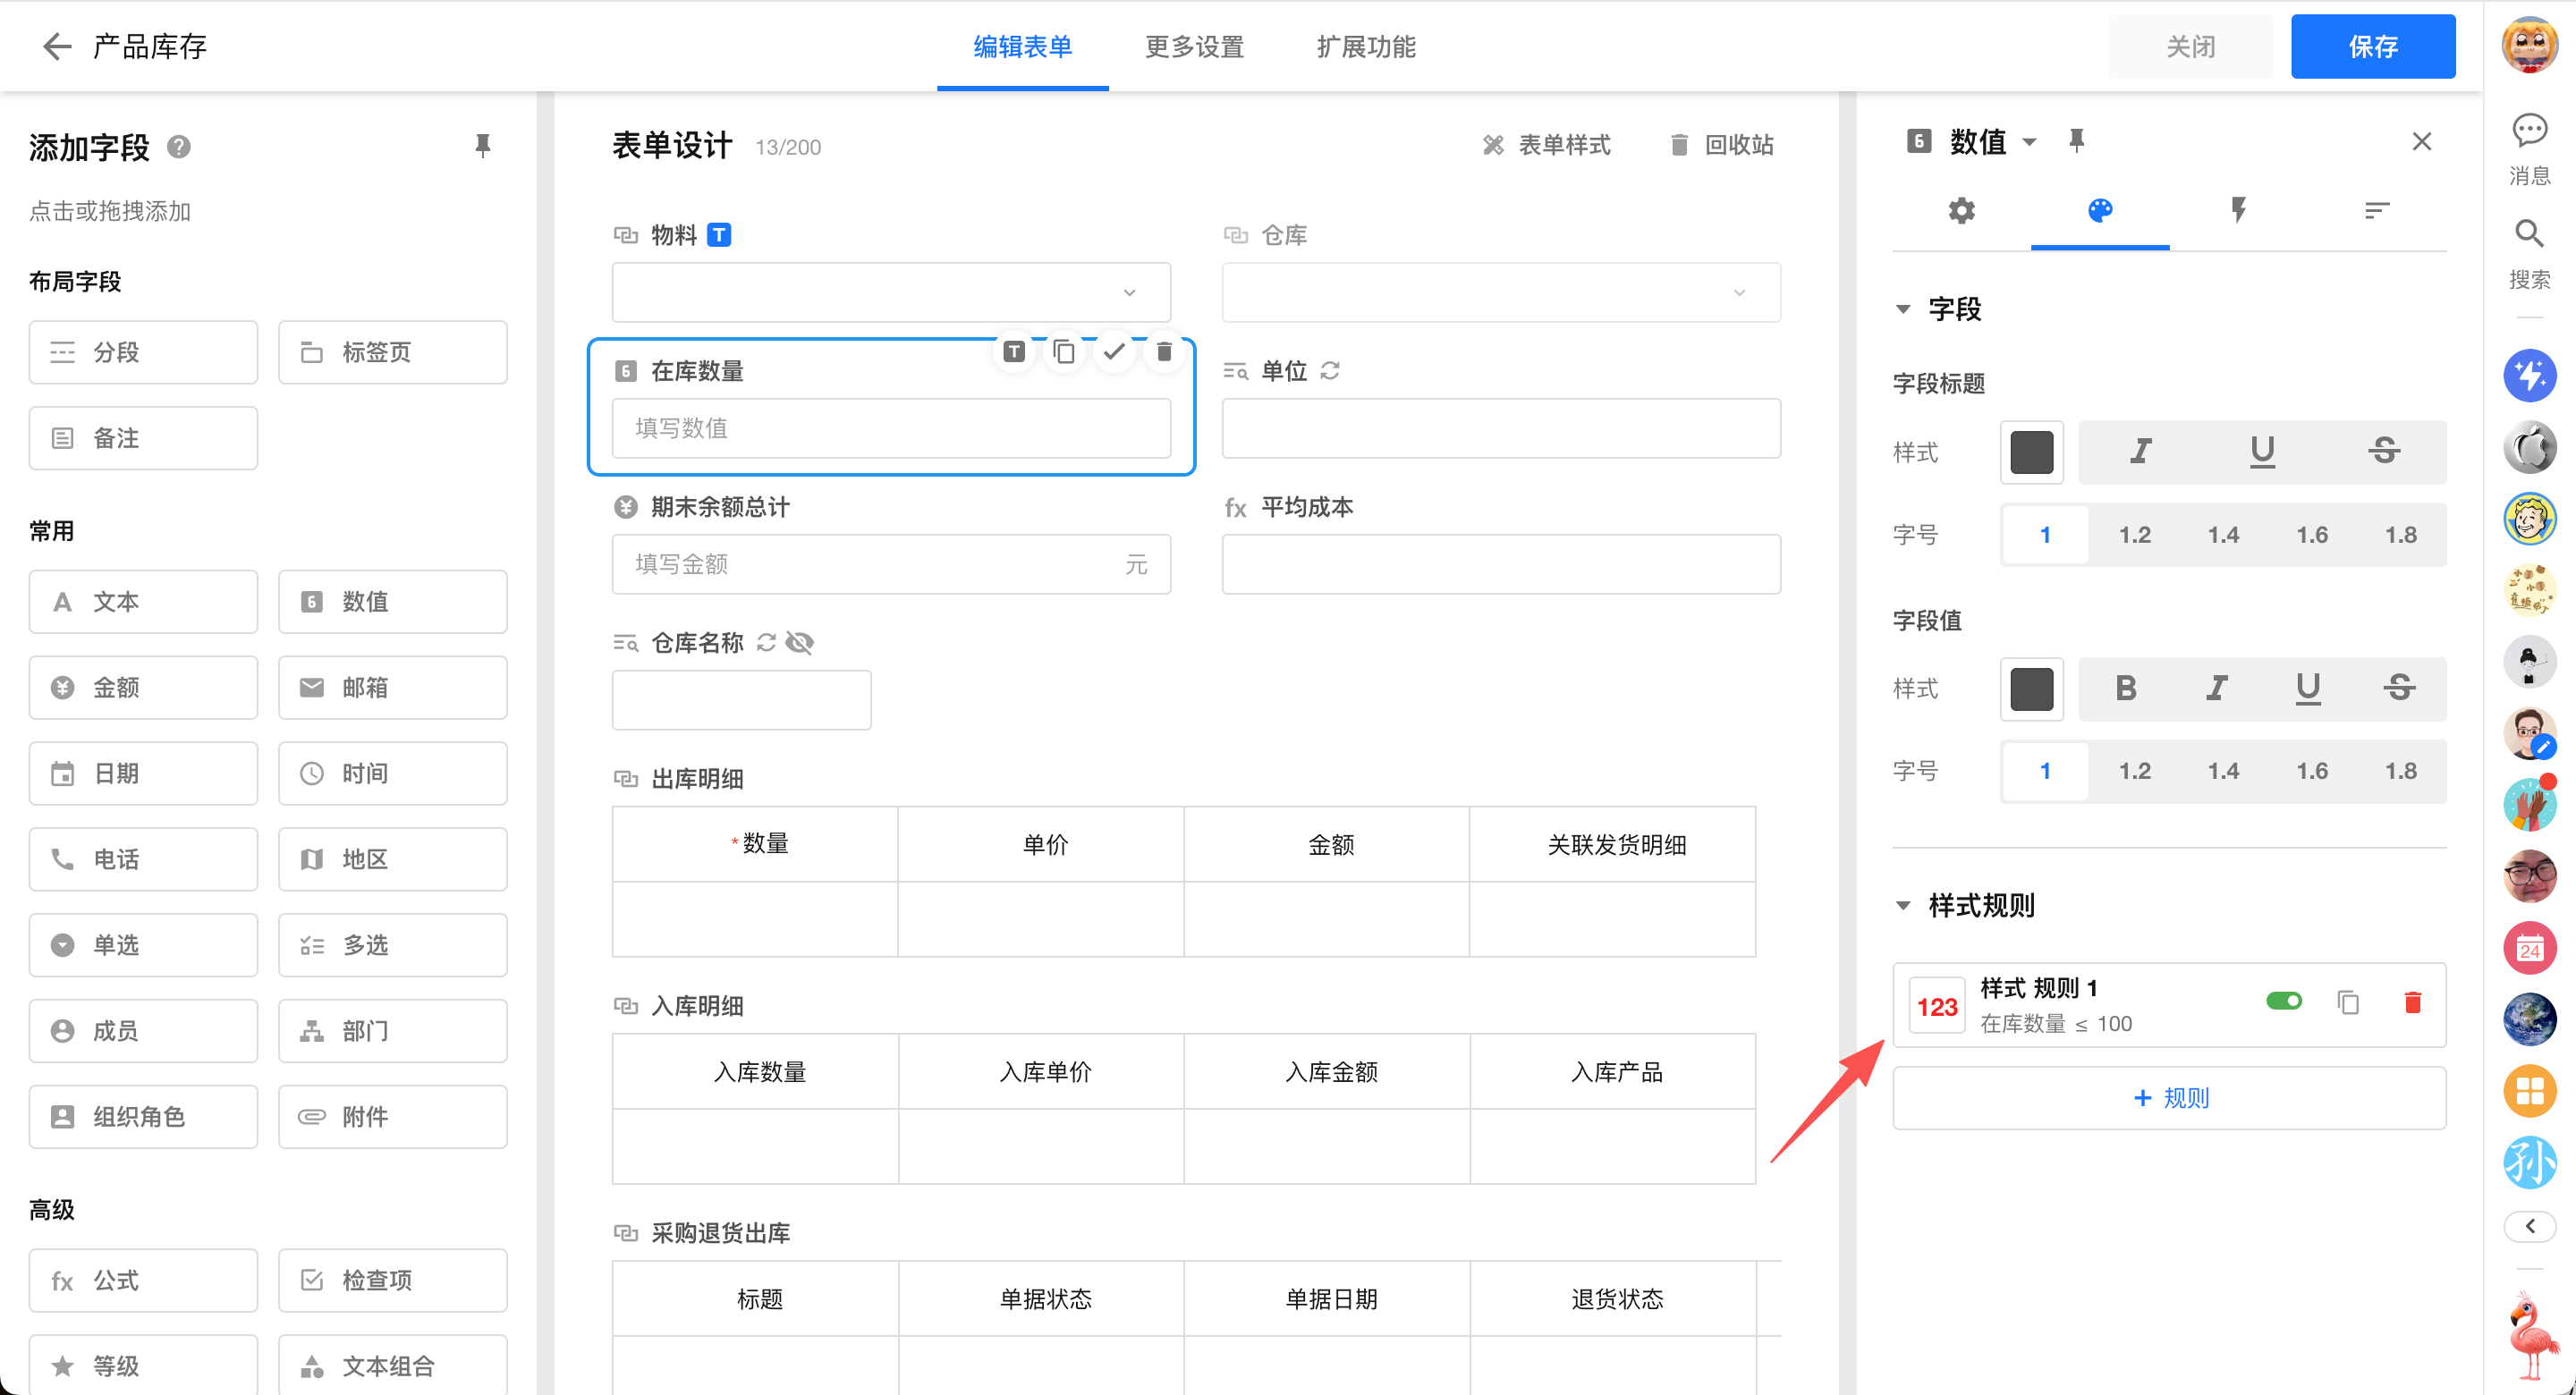
Task: Click duplicate icon on 在库数量 field toolbar
Action: (1064, 352)
